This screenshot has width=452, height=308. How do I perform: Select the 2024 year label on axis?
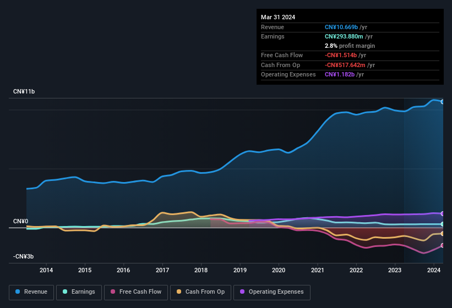(434, 270)
